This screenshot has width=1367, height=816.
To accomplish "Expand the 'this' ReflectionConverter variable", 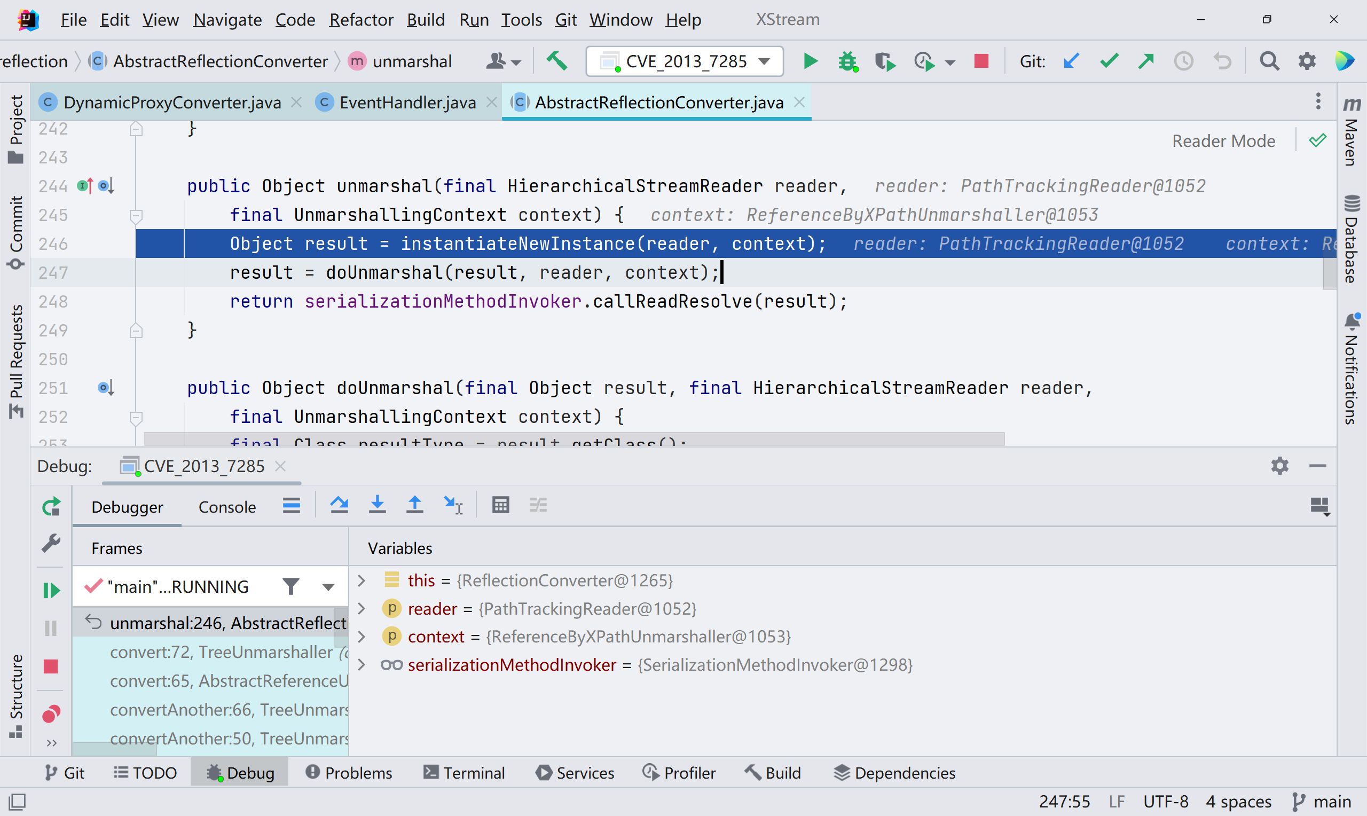I will coord(361,580).
